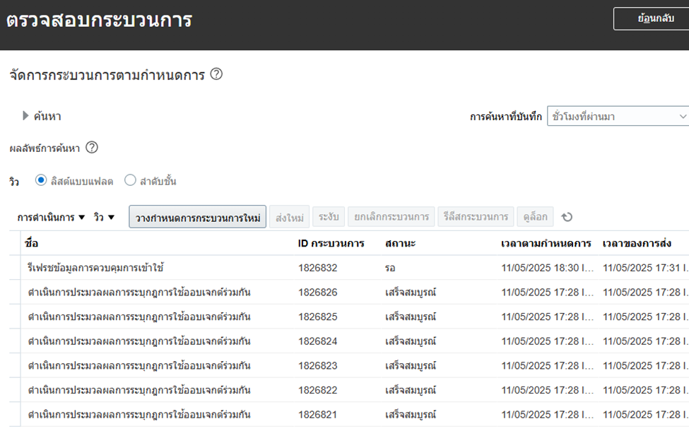Expand the ค้นหา search section
The height and width of the screenshot is (431, 689).
point(26,116)
